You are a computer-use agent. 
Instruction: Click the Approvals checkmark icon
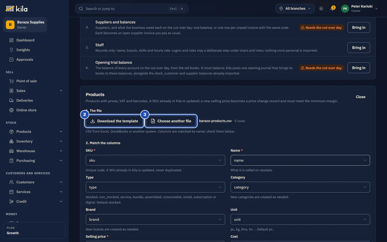(x=11, y=59)
